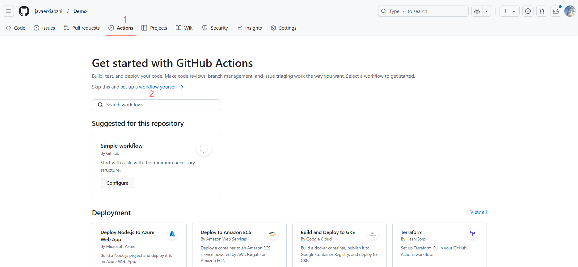Expand the Copilot dropdown arrow

pos(487,11)
